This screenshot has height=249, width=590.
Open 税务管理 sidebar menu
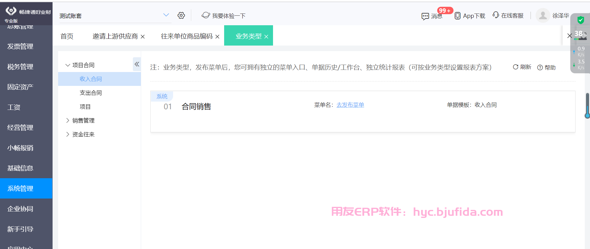pyautogui.click(x=26, y=67)
